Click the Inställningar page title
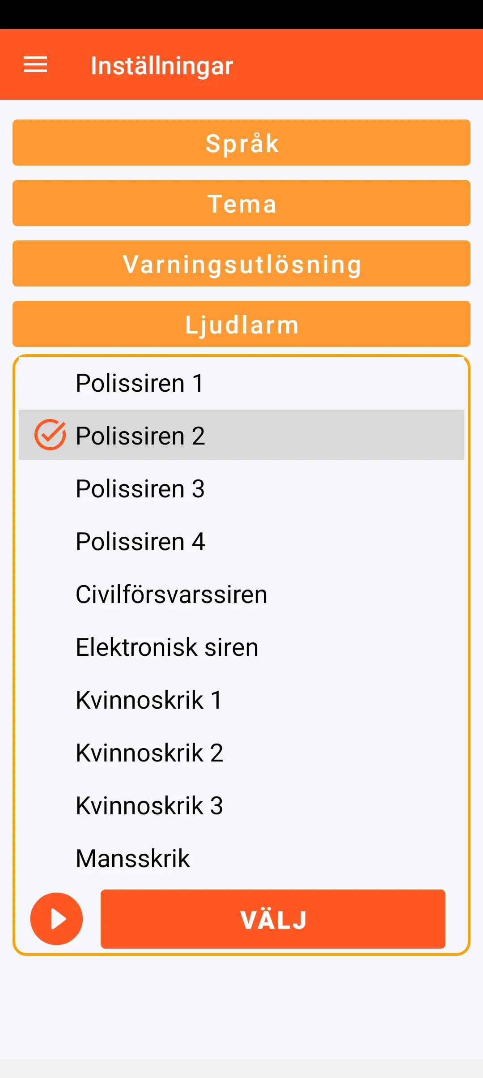Image resolution: width=483 pixels, height=1078 pixels. [161, 66]
